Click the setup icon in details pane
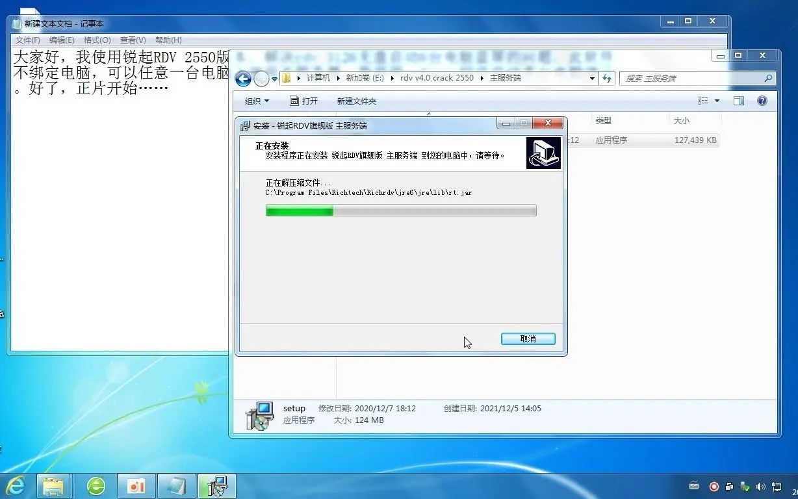 point(260,415)
